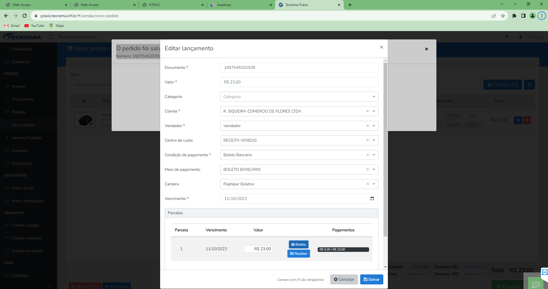This screenshot has height=289, width=548.
Task: Open the Praxis user menu
Action: [536, 37]
